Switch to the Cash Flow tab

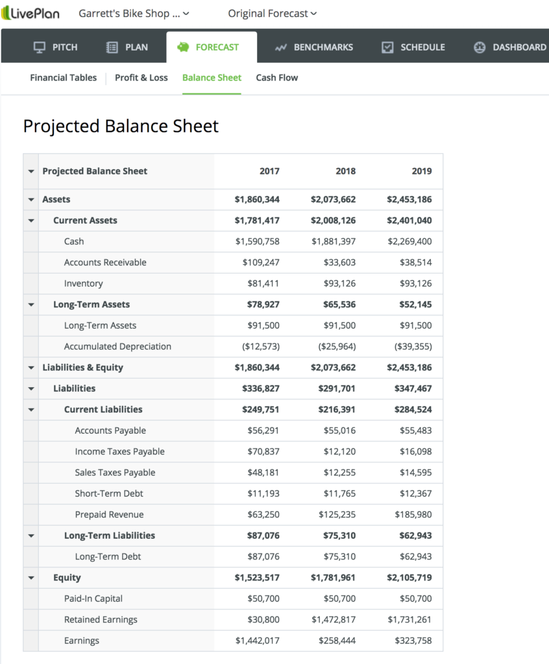tap(276, 77)
